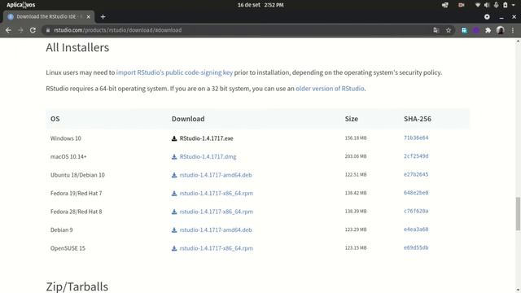Image resolution: width=521 pixels, height=293 pixels.
Task: Click the lock icon beside the URL
Action: click(48, 30)
